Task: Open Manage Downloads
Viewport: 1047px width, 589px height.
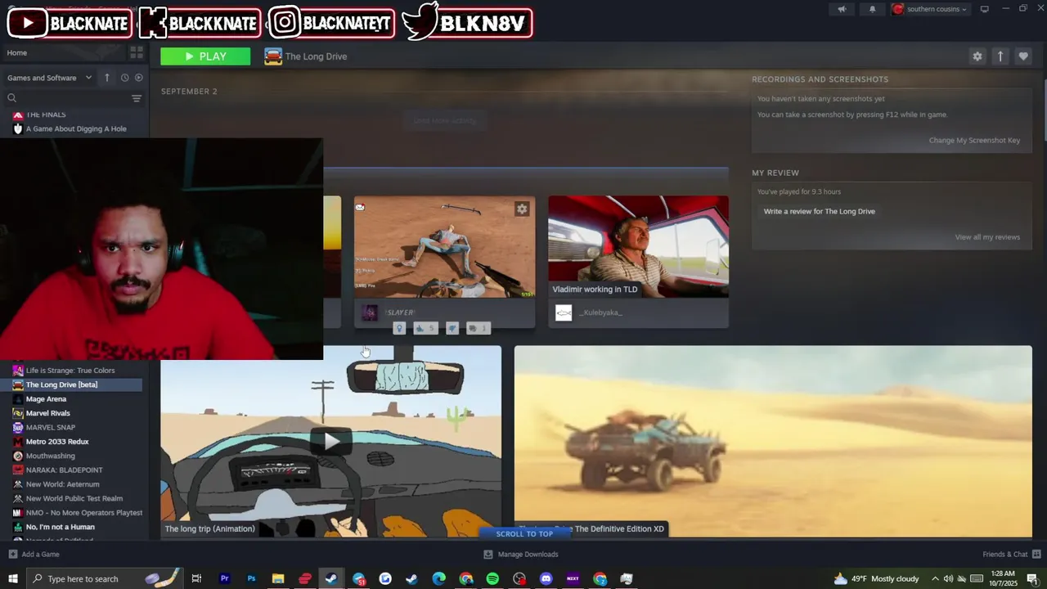Action: tap(521, 554)
